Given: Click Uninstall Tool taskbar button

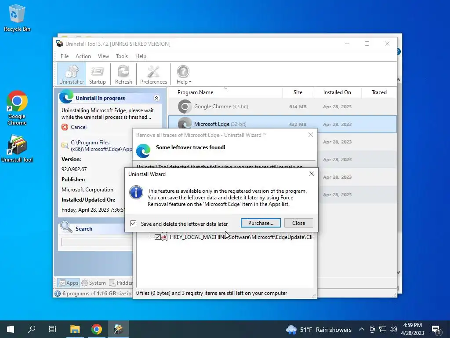Looking at the screenshot, I should pyautogui.click(x=118, y=329).
